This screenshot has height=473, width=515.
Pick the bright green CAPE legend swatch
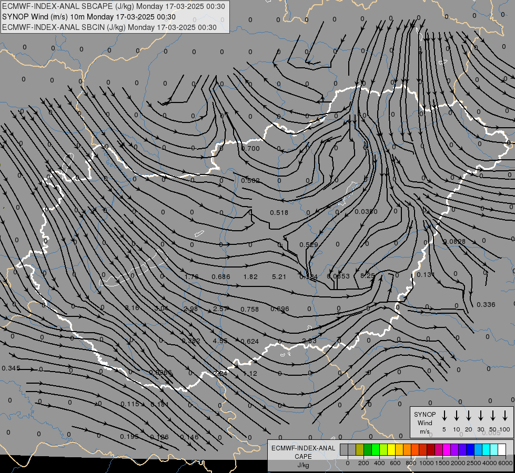(376, 450)
